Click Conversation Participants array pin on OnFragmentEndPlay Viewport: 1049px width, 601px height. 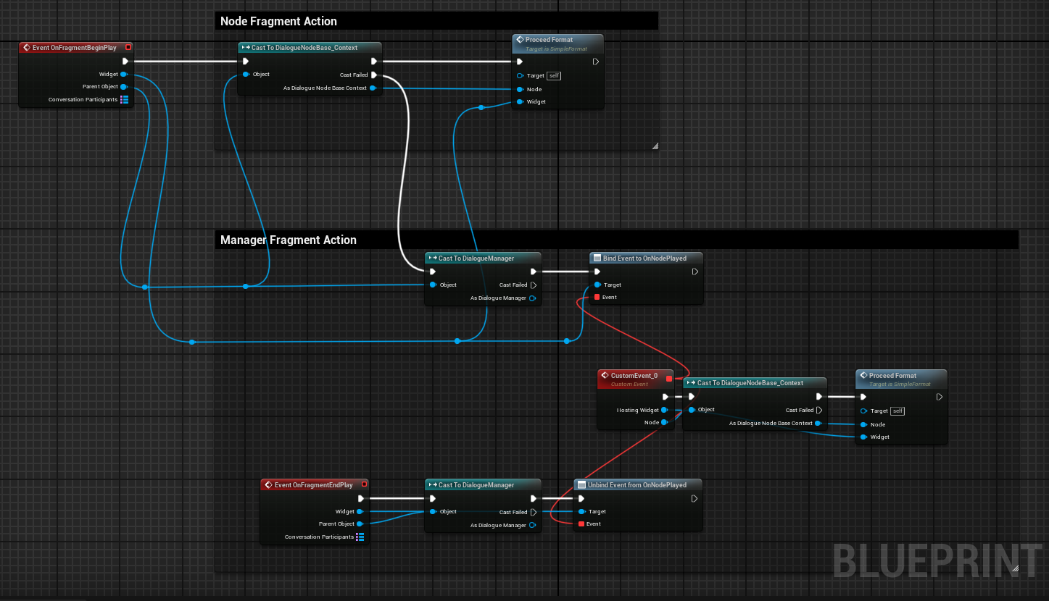tap(360, 537)
